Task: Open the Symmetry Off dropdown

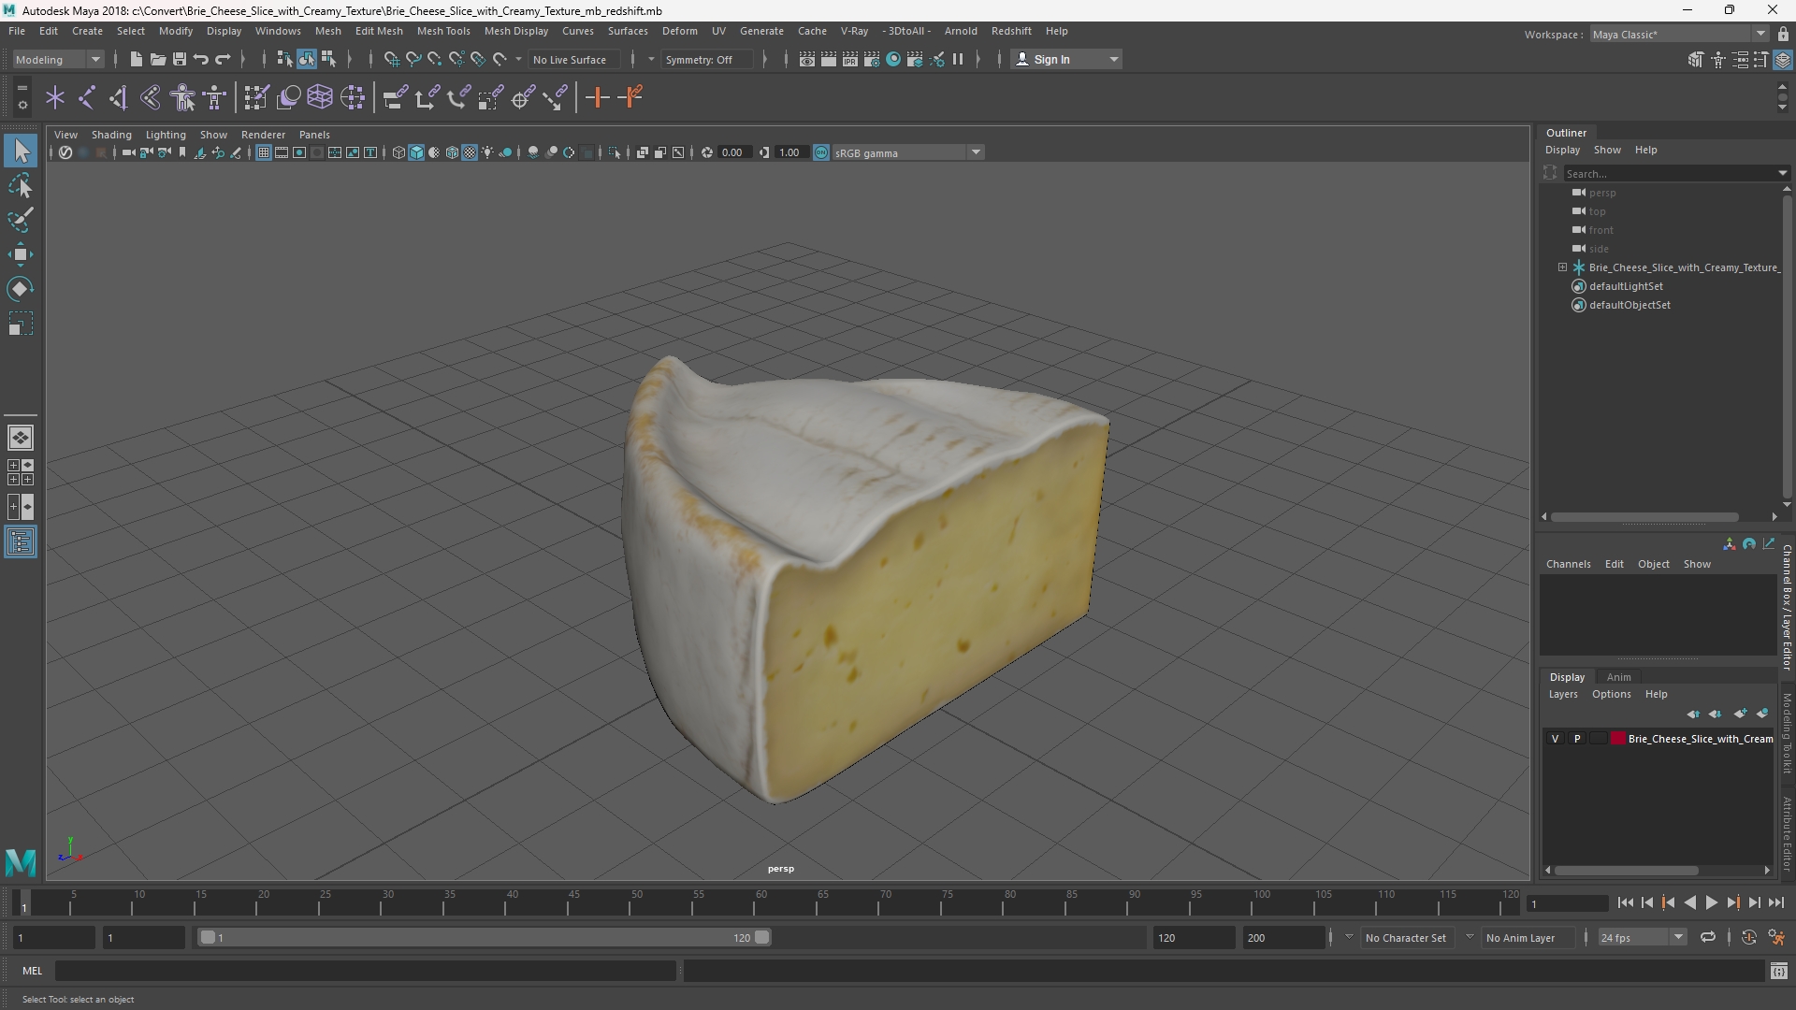Action: (x=705, y=59)
